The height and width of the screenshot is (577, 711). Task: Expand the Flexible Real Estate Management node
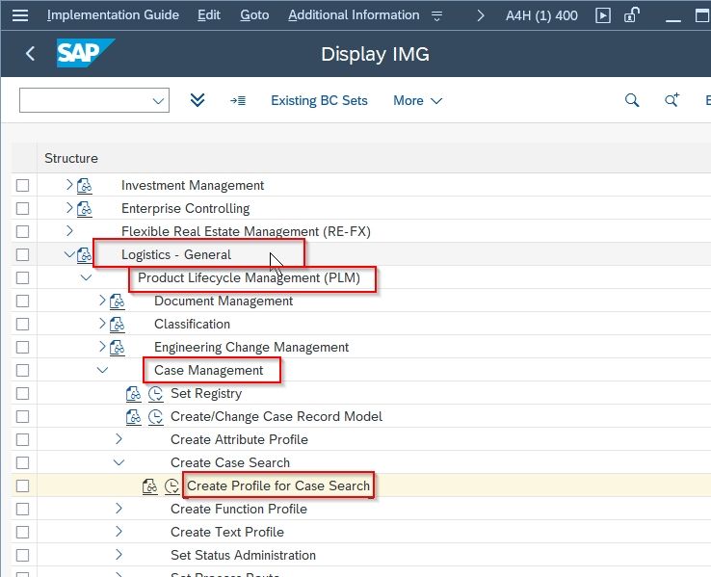69,231
